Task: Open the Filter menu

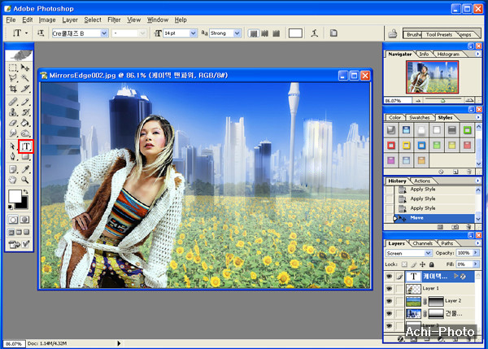Action: [x=114, y=20]
